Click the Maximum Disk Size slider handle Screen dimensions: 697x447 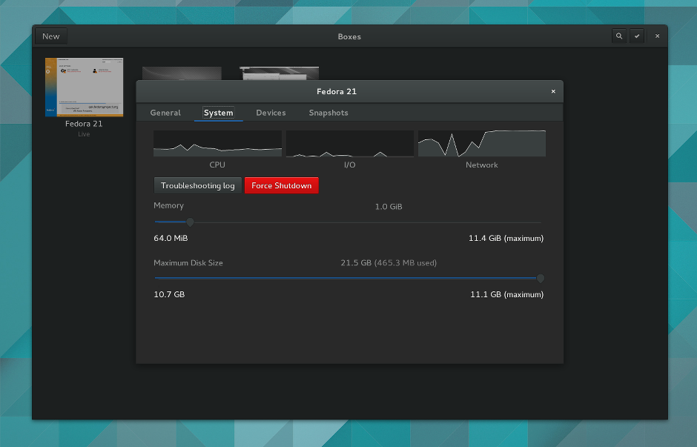[540, 278]
